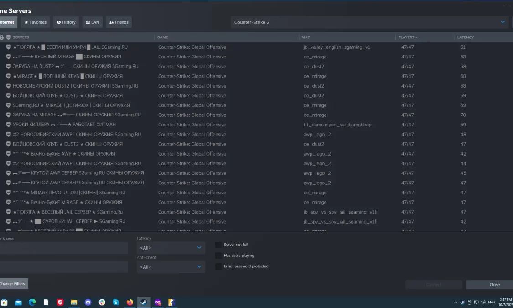The height and width of the screenshot is (308, 513).
Task: Click the Server Name filter field
Action: (x=64, y=248)
